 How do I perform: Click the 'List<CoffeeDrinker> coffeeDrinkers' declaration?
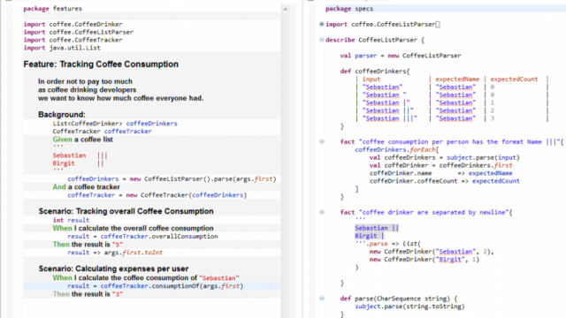click(115, 124)
